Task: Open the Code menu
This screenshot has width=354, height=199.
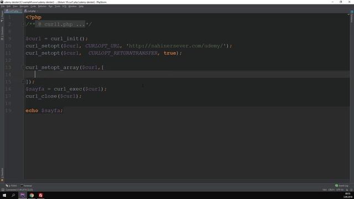Action: [33, 6]
